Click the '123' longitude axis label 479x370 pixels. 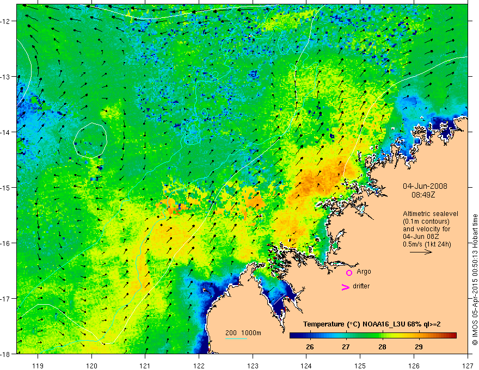(253, 366)
